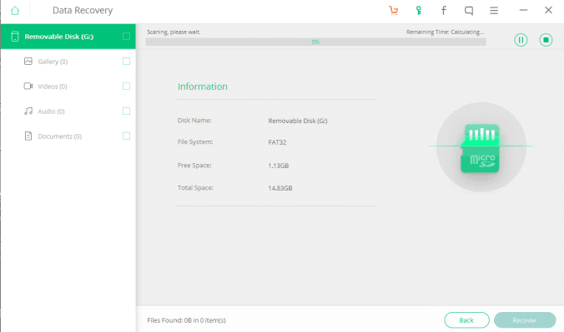
Task: Visit the Facebook page icon
Action: (x=444, y=11)
